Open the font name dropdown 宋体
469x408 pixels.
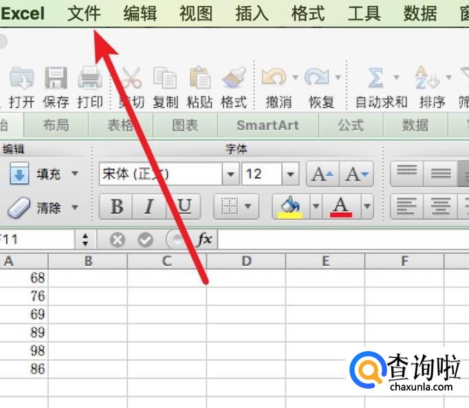point(231,174)
